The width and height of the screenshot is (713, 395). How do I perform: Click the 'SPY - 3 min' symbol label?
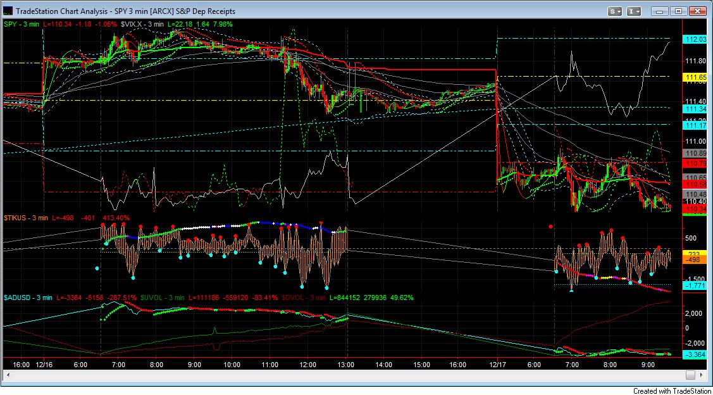23,24
